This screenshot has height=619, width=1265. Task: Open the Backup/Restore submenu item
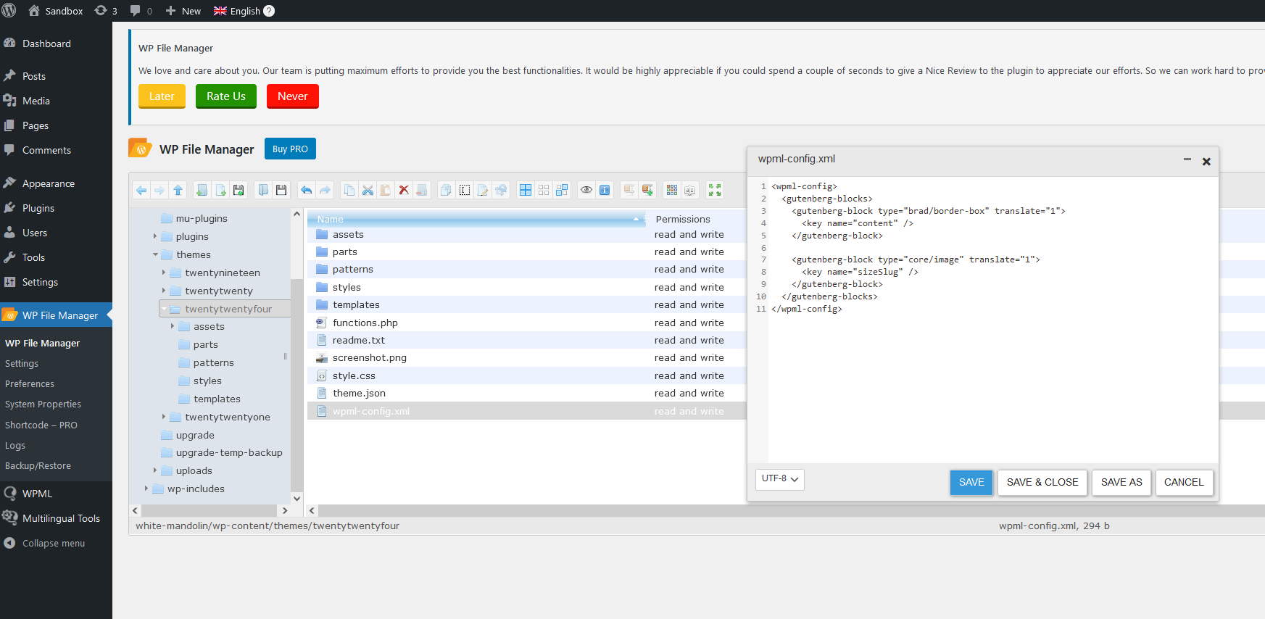tap(38, 466)
